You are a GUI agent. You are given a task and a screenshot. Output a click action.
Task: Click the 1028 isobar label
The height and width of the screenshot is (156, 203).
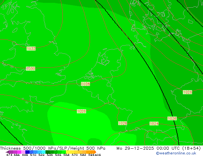85,84
